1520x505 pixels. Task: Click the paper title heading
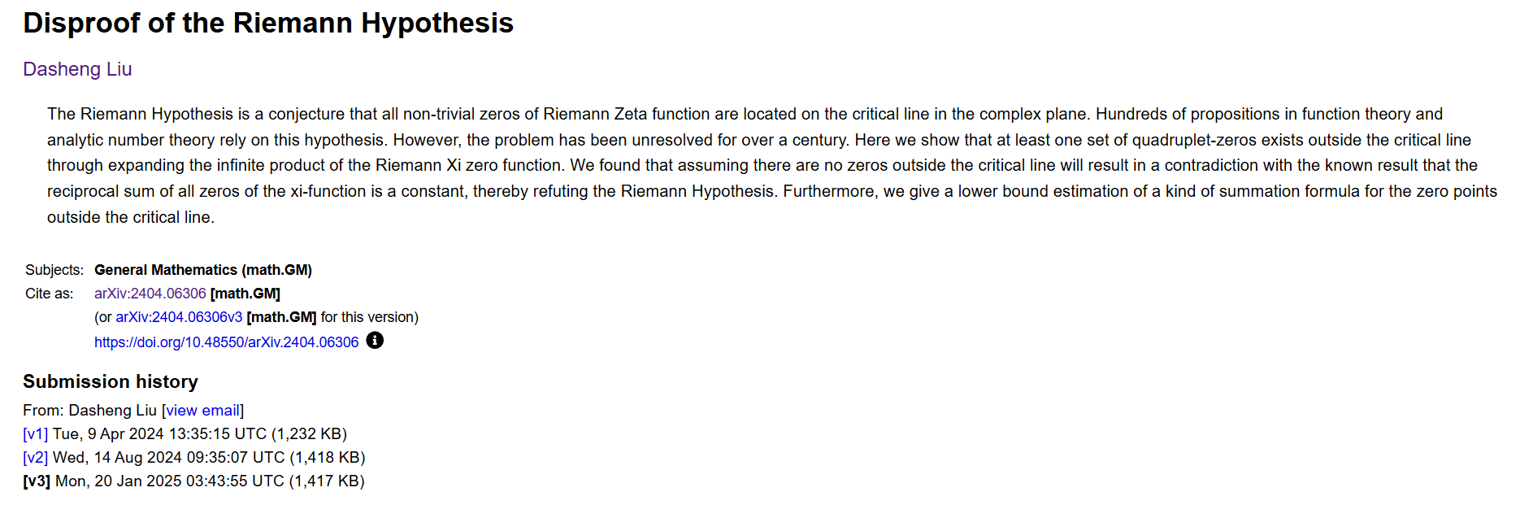click(268, 24)
